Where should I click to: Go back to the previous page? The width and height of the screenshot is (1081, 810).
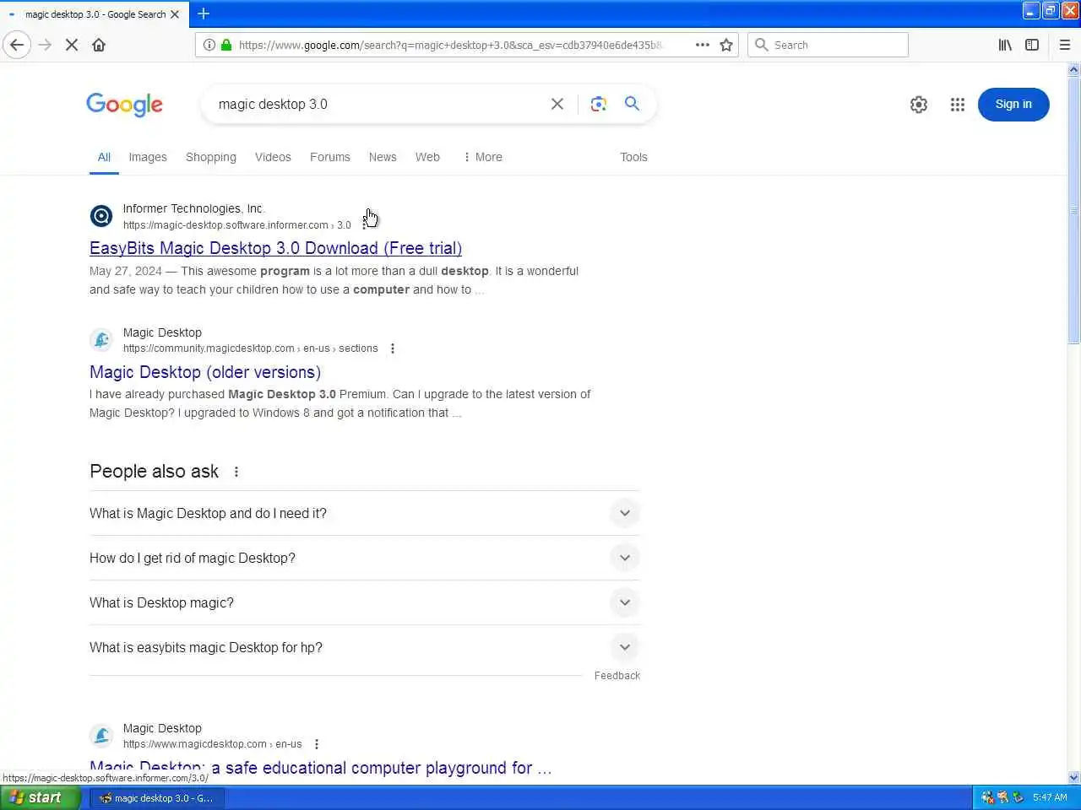(x=17, y=45)
